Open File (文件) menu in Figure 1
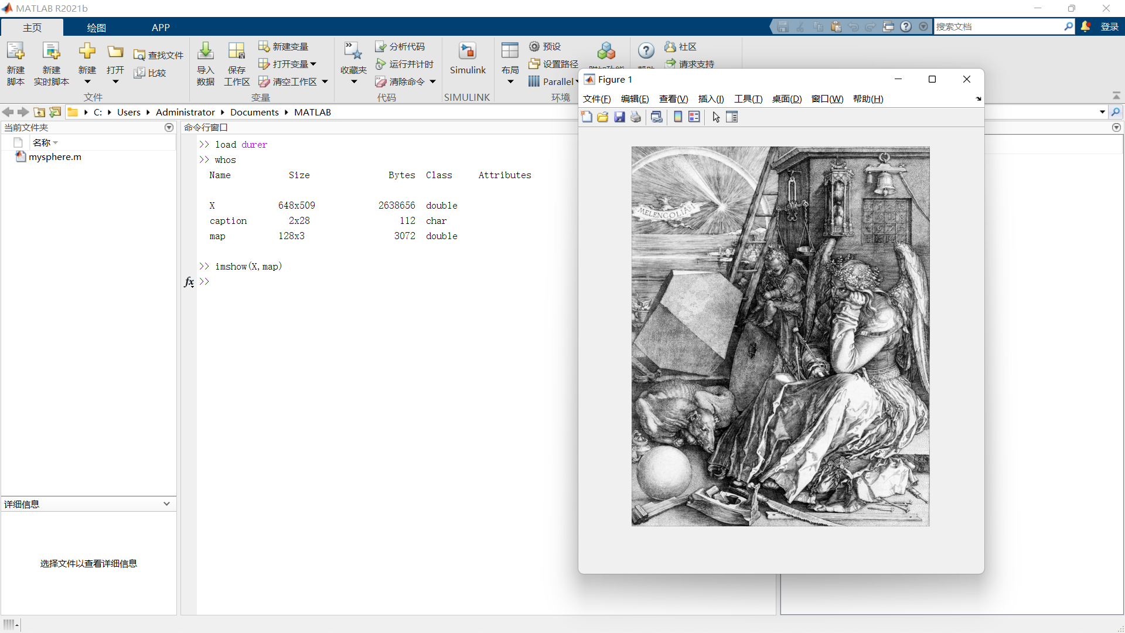The width and height of the screenshot is (1125, 633). [596, 98]
